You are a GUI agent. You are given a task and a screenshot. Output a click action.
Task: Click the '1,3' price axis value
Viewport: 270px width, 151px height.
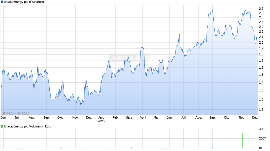point(261,91)
